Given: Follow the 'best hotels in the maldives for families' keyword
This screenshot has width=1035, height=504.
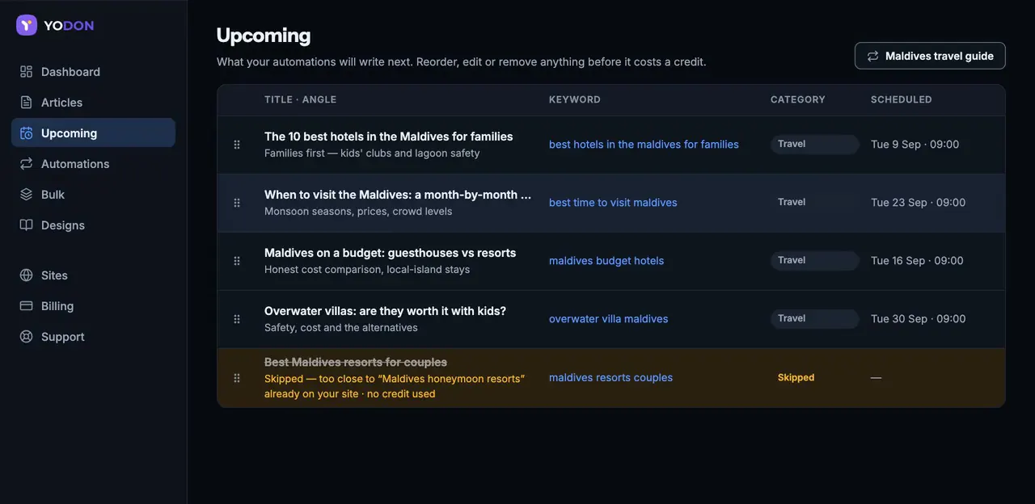Looking at the screenshot, I should tap(644, 145).
